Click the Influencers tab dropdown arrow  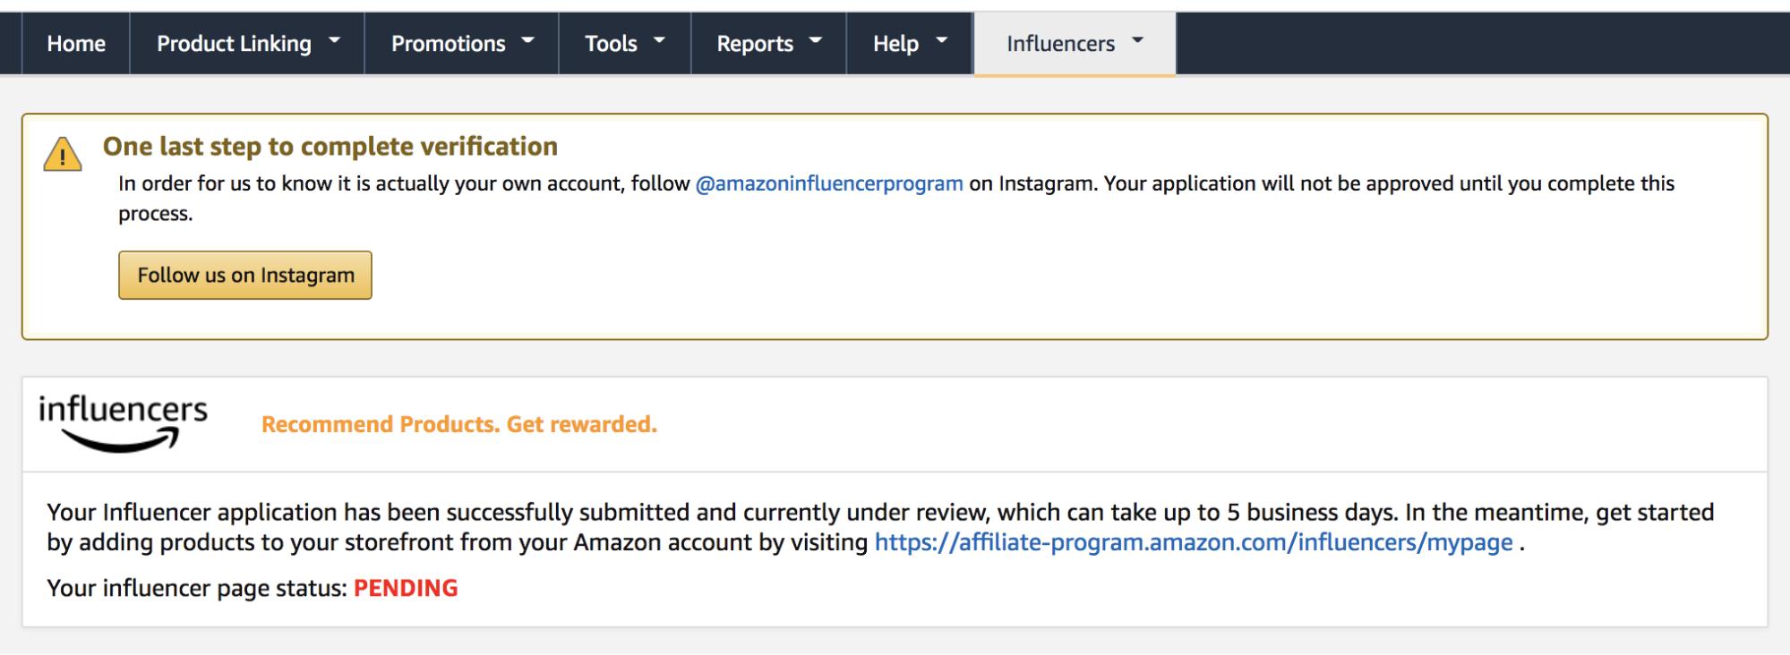pyautogui.click(x=1138, y=41)
